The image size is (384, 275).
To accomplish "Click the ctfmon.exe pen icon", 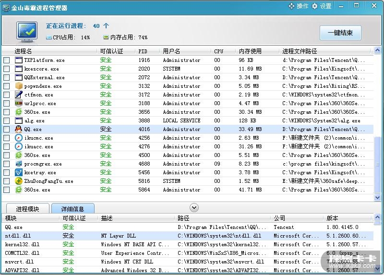I will click(x=19, y=95).
